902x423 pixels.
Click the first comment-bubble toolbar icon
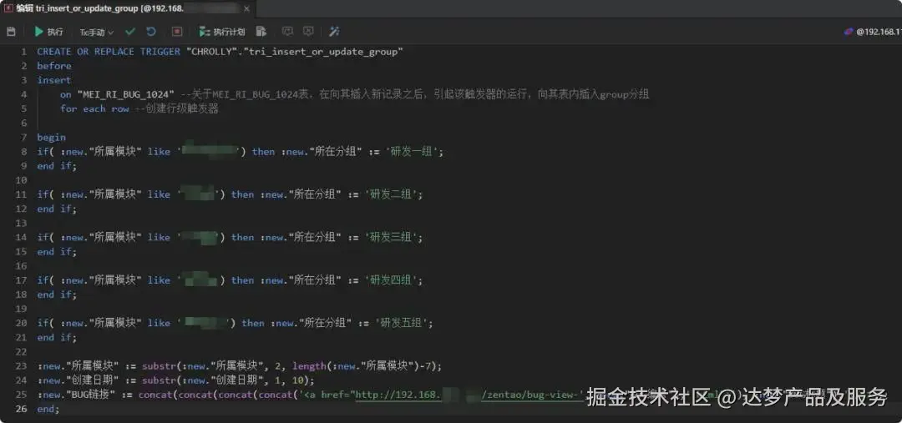(x=287, y=32)
